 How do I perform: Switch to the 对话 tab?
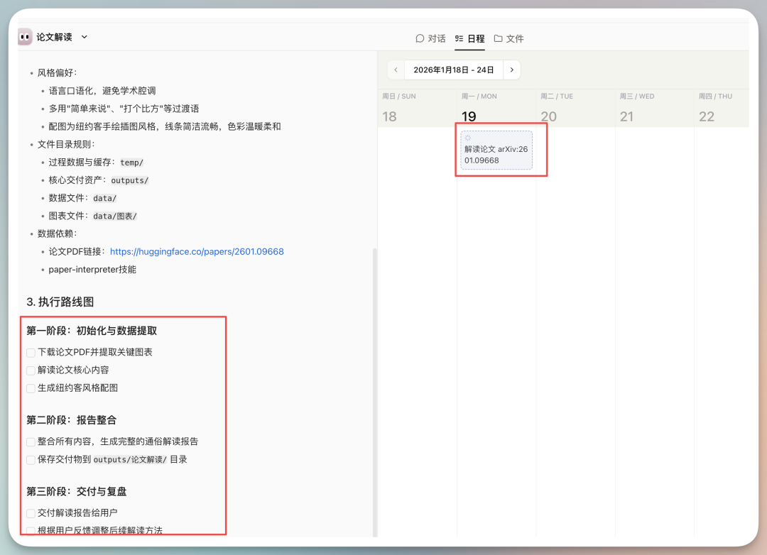pyautogui.click(x=430, y=38)
